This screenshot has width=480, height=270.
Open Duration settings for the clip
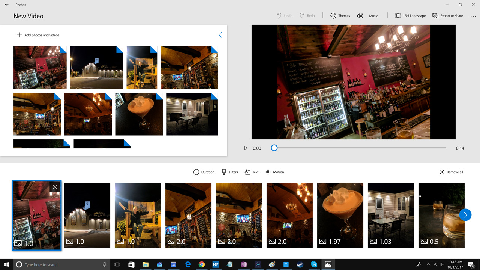pos(204,172)
